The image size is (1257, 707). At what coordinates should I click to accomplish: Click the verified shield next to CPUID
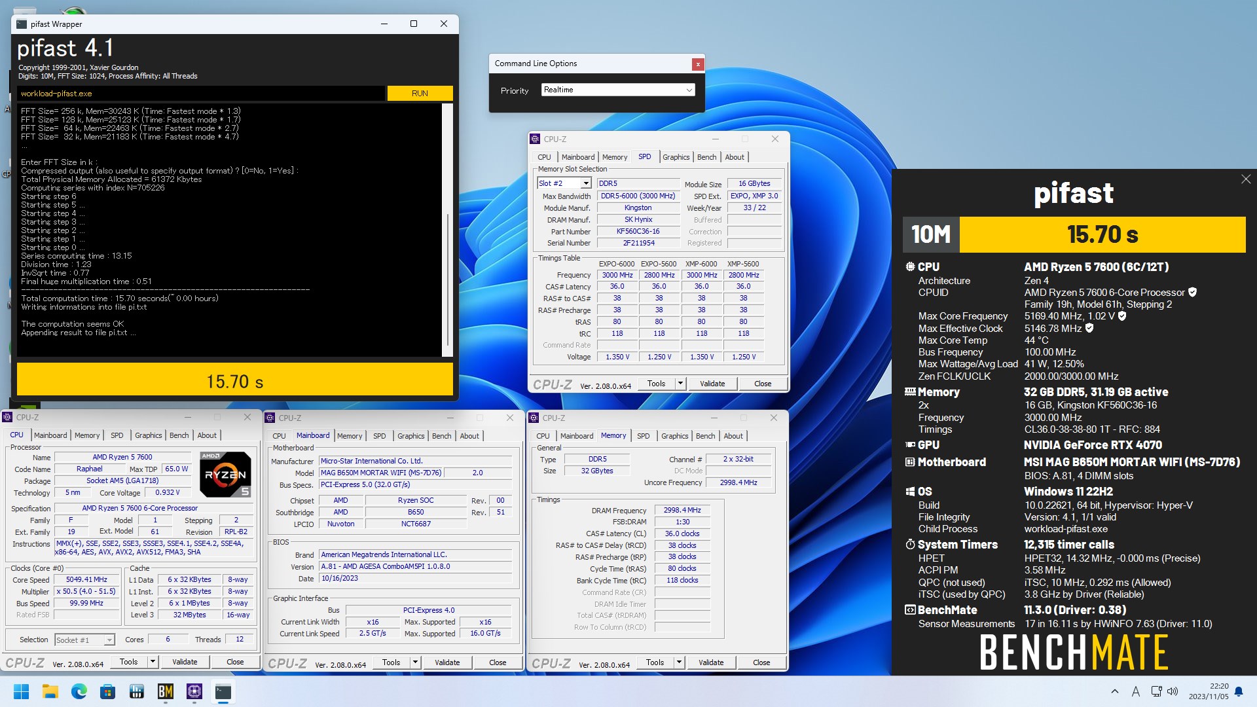(1192, 293)
